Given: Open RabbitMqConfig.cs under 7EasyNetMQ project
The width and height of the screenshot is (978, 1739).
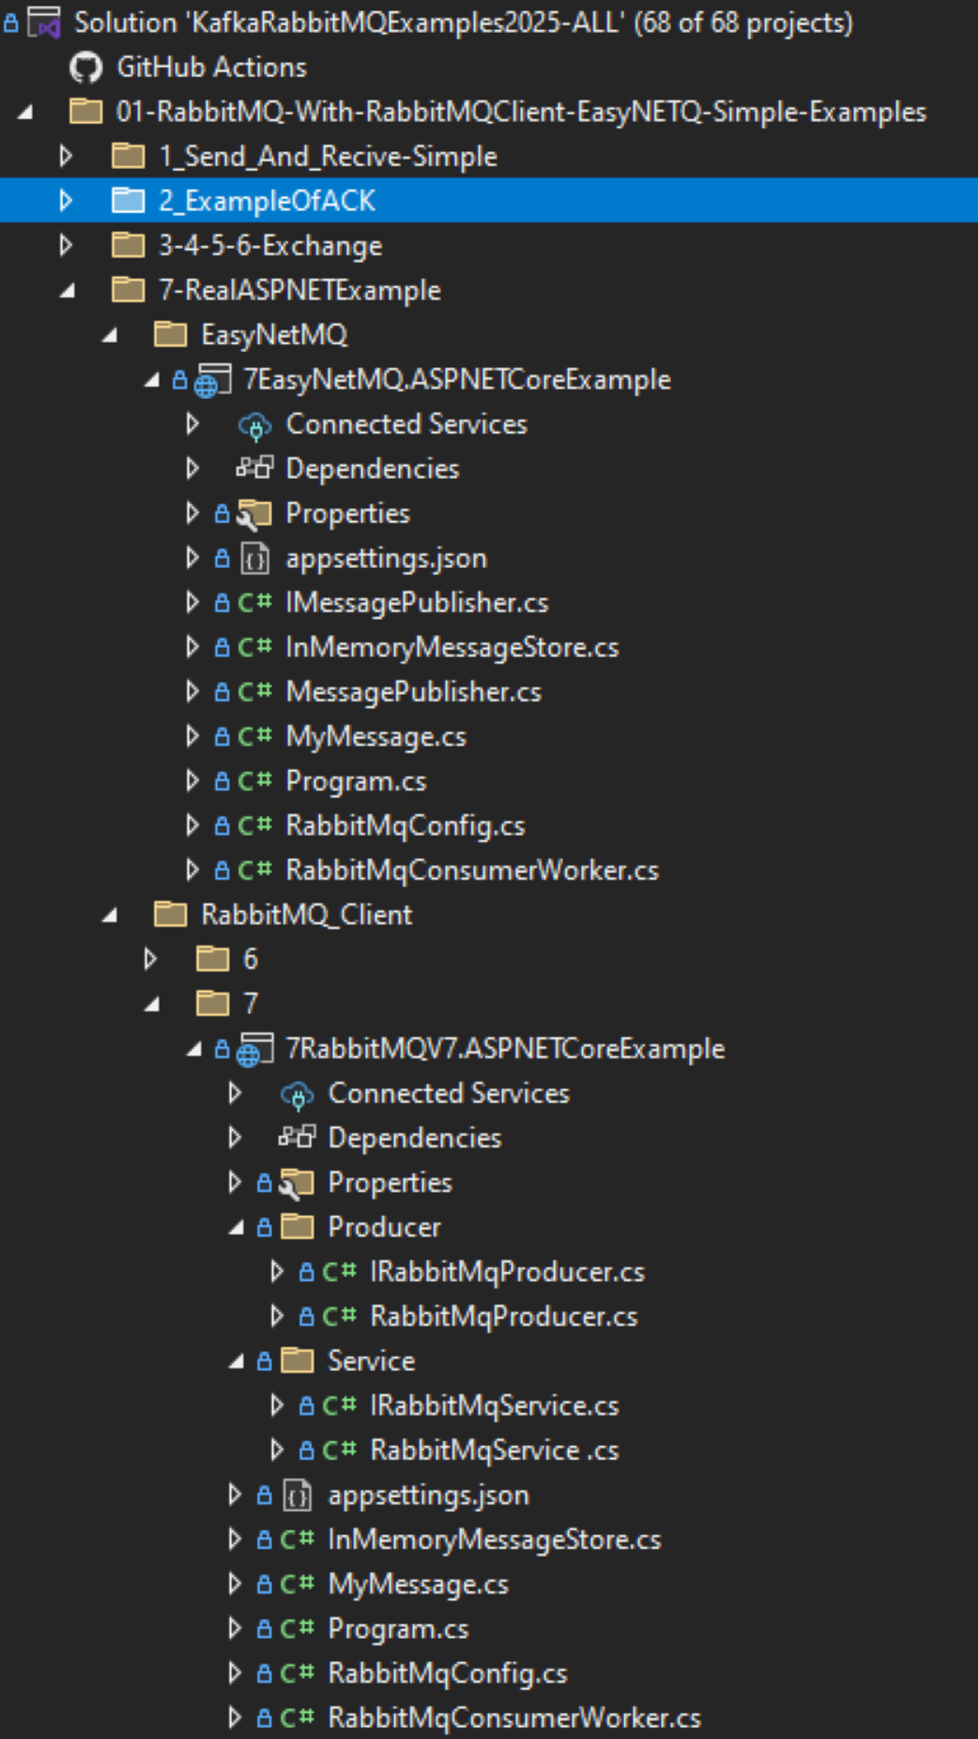Looking at the screenshot, I should (405, 826).
